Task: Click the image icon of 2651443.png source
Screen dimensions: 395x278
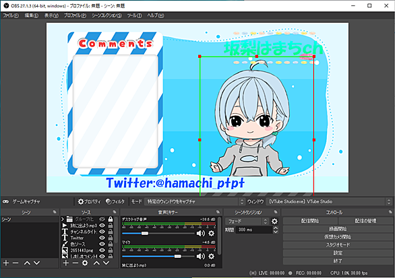Action: (x=65, y=250)
